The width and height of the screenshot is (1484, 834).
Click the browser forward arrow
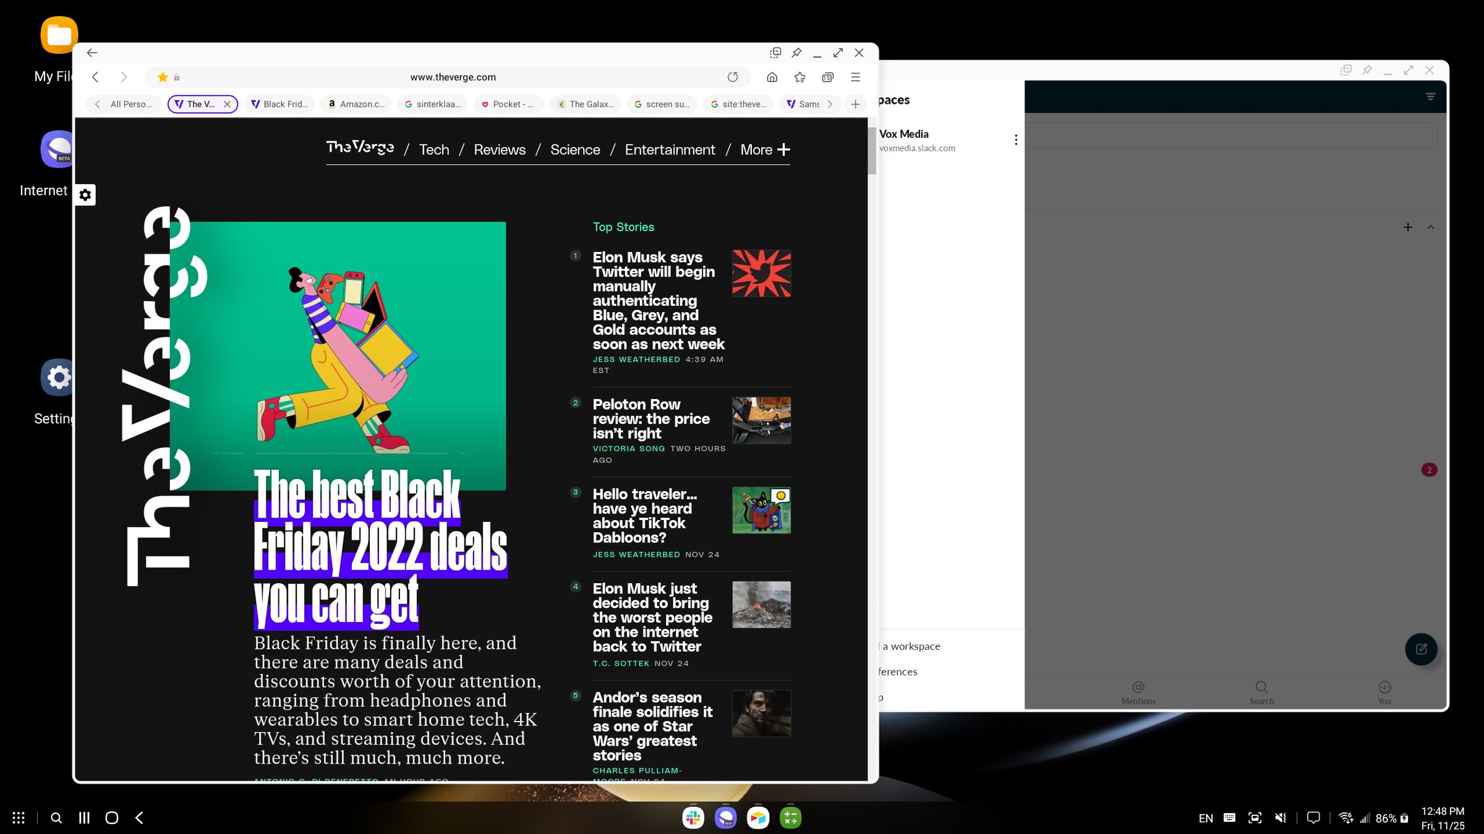point(124,77)
